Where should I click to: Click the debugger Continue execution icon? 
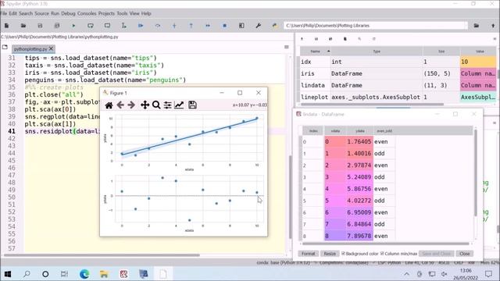pyautogui.click(x=208, y=26)
